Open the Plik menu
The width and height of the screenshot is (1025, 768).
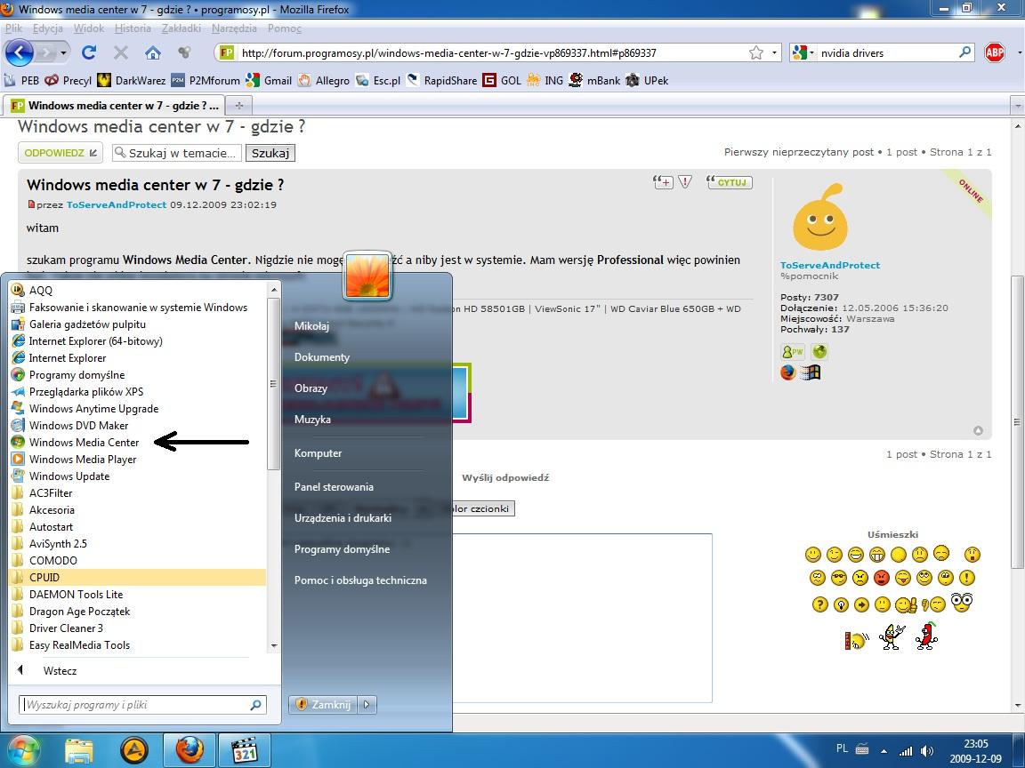coord(13,28)
